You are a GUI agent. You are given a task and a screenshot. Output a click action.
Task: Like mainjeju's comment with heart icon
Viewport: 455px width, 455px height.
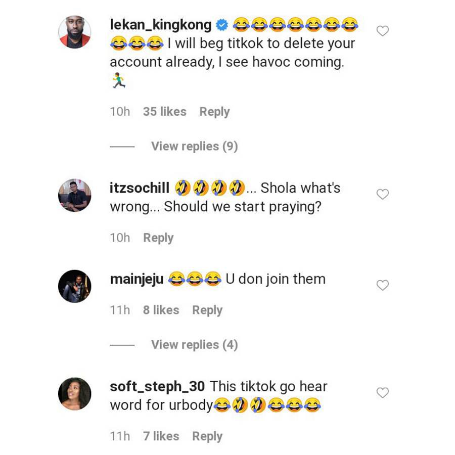coord(383,286)
